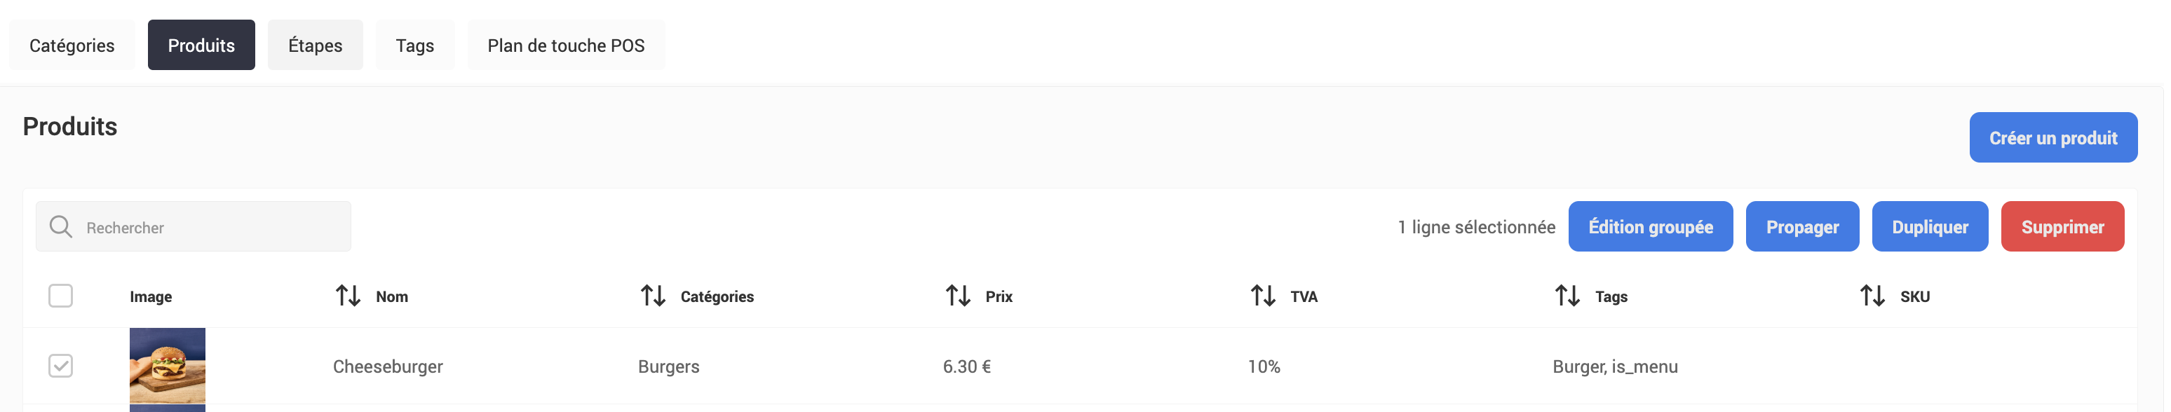This screenshot has width=2171, height=412.
Task: Duplicate selection with Dupliquer button
Action: coord(1929,226)
